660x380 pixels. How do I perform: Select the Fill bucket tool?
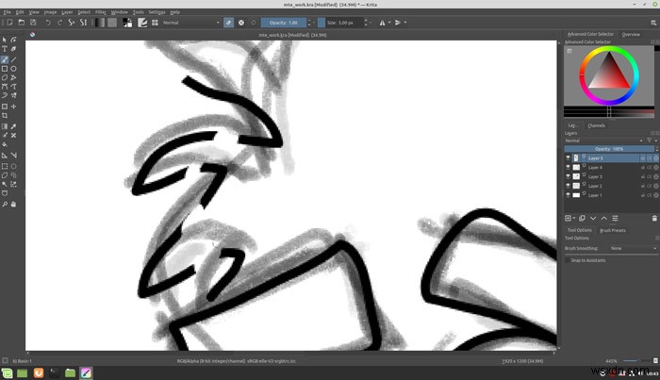pyautogui.click(x=5, y=144)
